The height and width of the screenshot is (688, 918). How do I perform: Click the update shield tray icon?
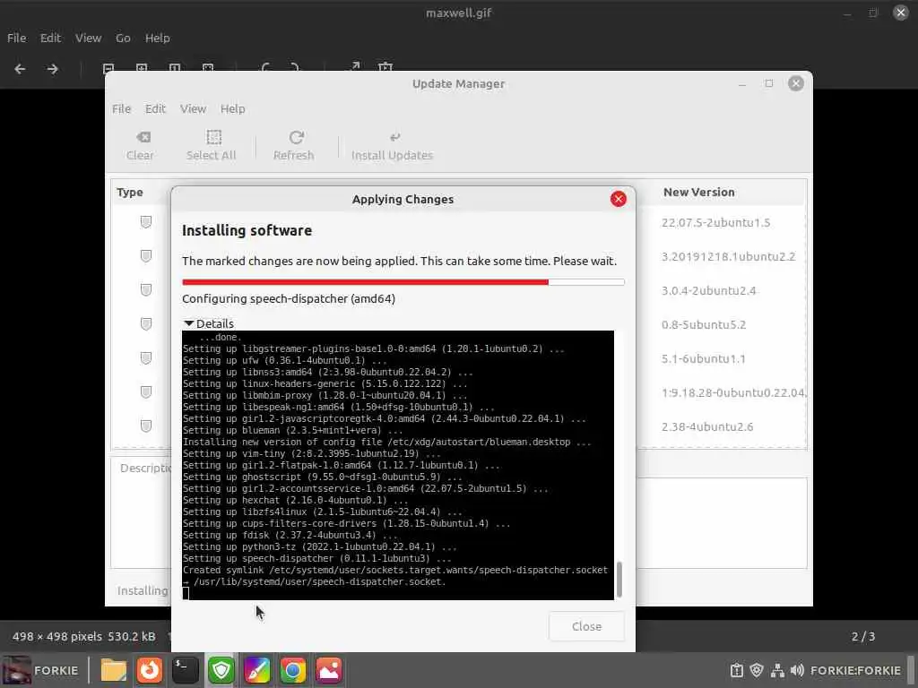pyautogui.click(x=757, y=670)
